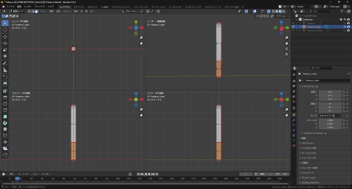
Task: Pick the Measure tool
Action: (x=5, y=70)
